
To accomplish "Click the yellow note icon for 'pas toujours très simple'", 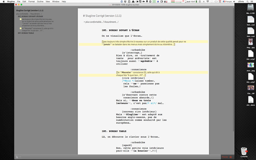I will pos(20,19).
